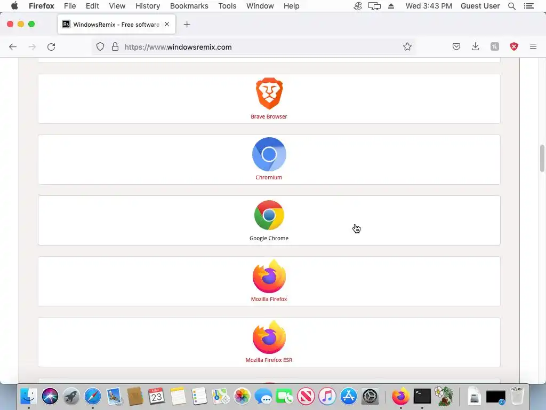546x410 pixels.
Task: Open Terminal in the Dock
Action: point(422,397)
